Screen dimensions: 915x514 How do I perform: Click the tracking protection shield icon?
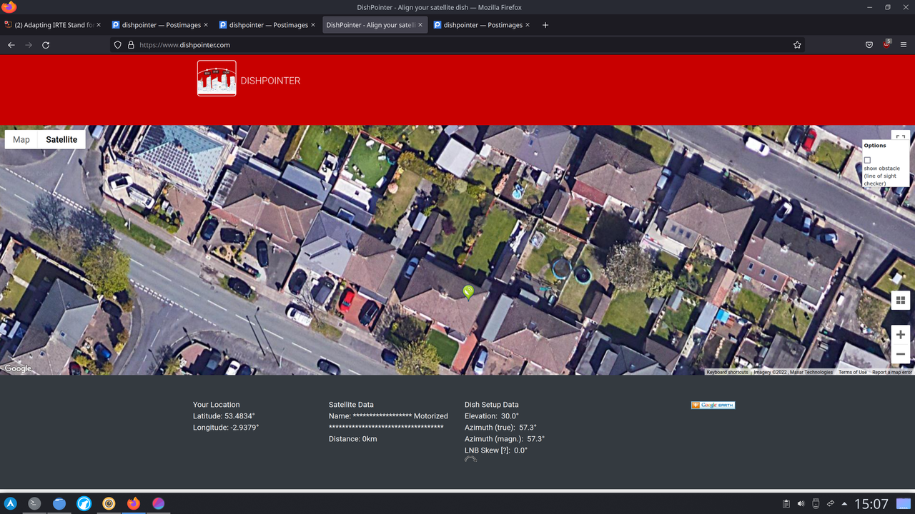point(118,45)
